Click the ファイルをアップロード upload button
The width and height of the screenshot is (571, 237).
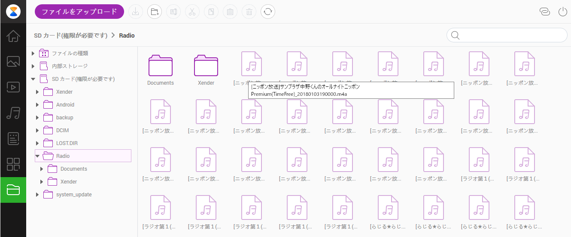coord(79,12)
